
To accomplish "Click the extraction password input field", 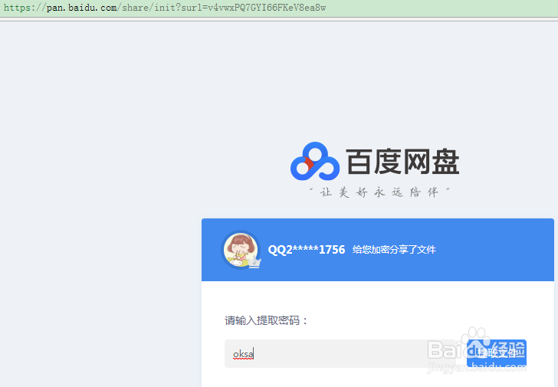I will click(x=340, y=353).
